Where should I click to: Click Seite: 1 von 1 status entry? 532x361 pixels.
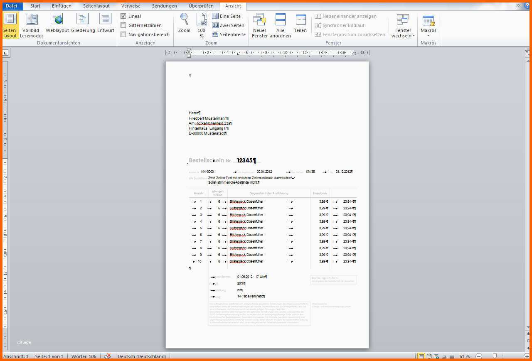49,356
